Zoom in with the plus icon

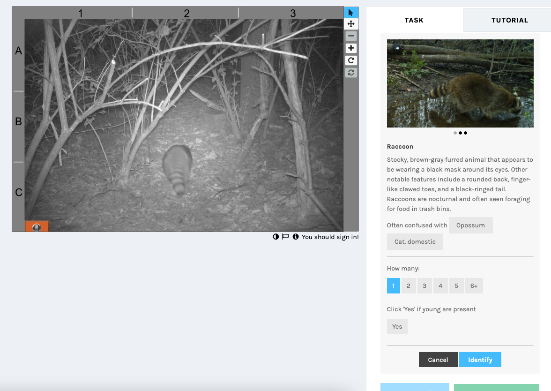[x=350, y=48]
